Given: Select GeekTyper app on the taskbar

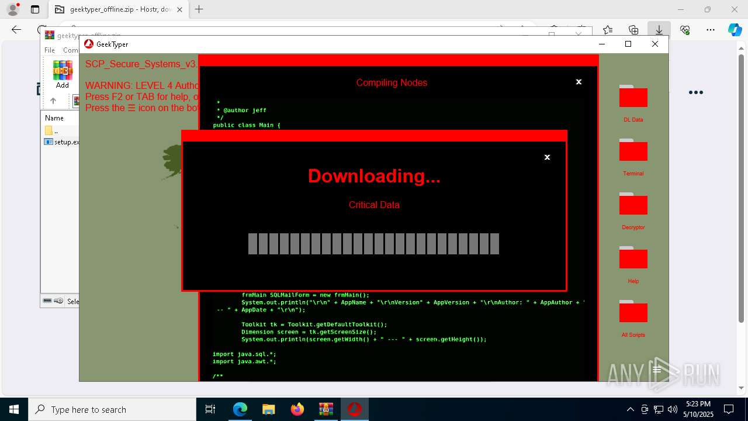Looking at the screenshot, I should click(354, 409).
